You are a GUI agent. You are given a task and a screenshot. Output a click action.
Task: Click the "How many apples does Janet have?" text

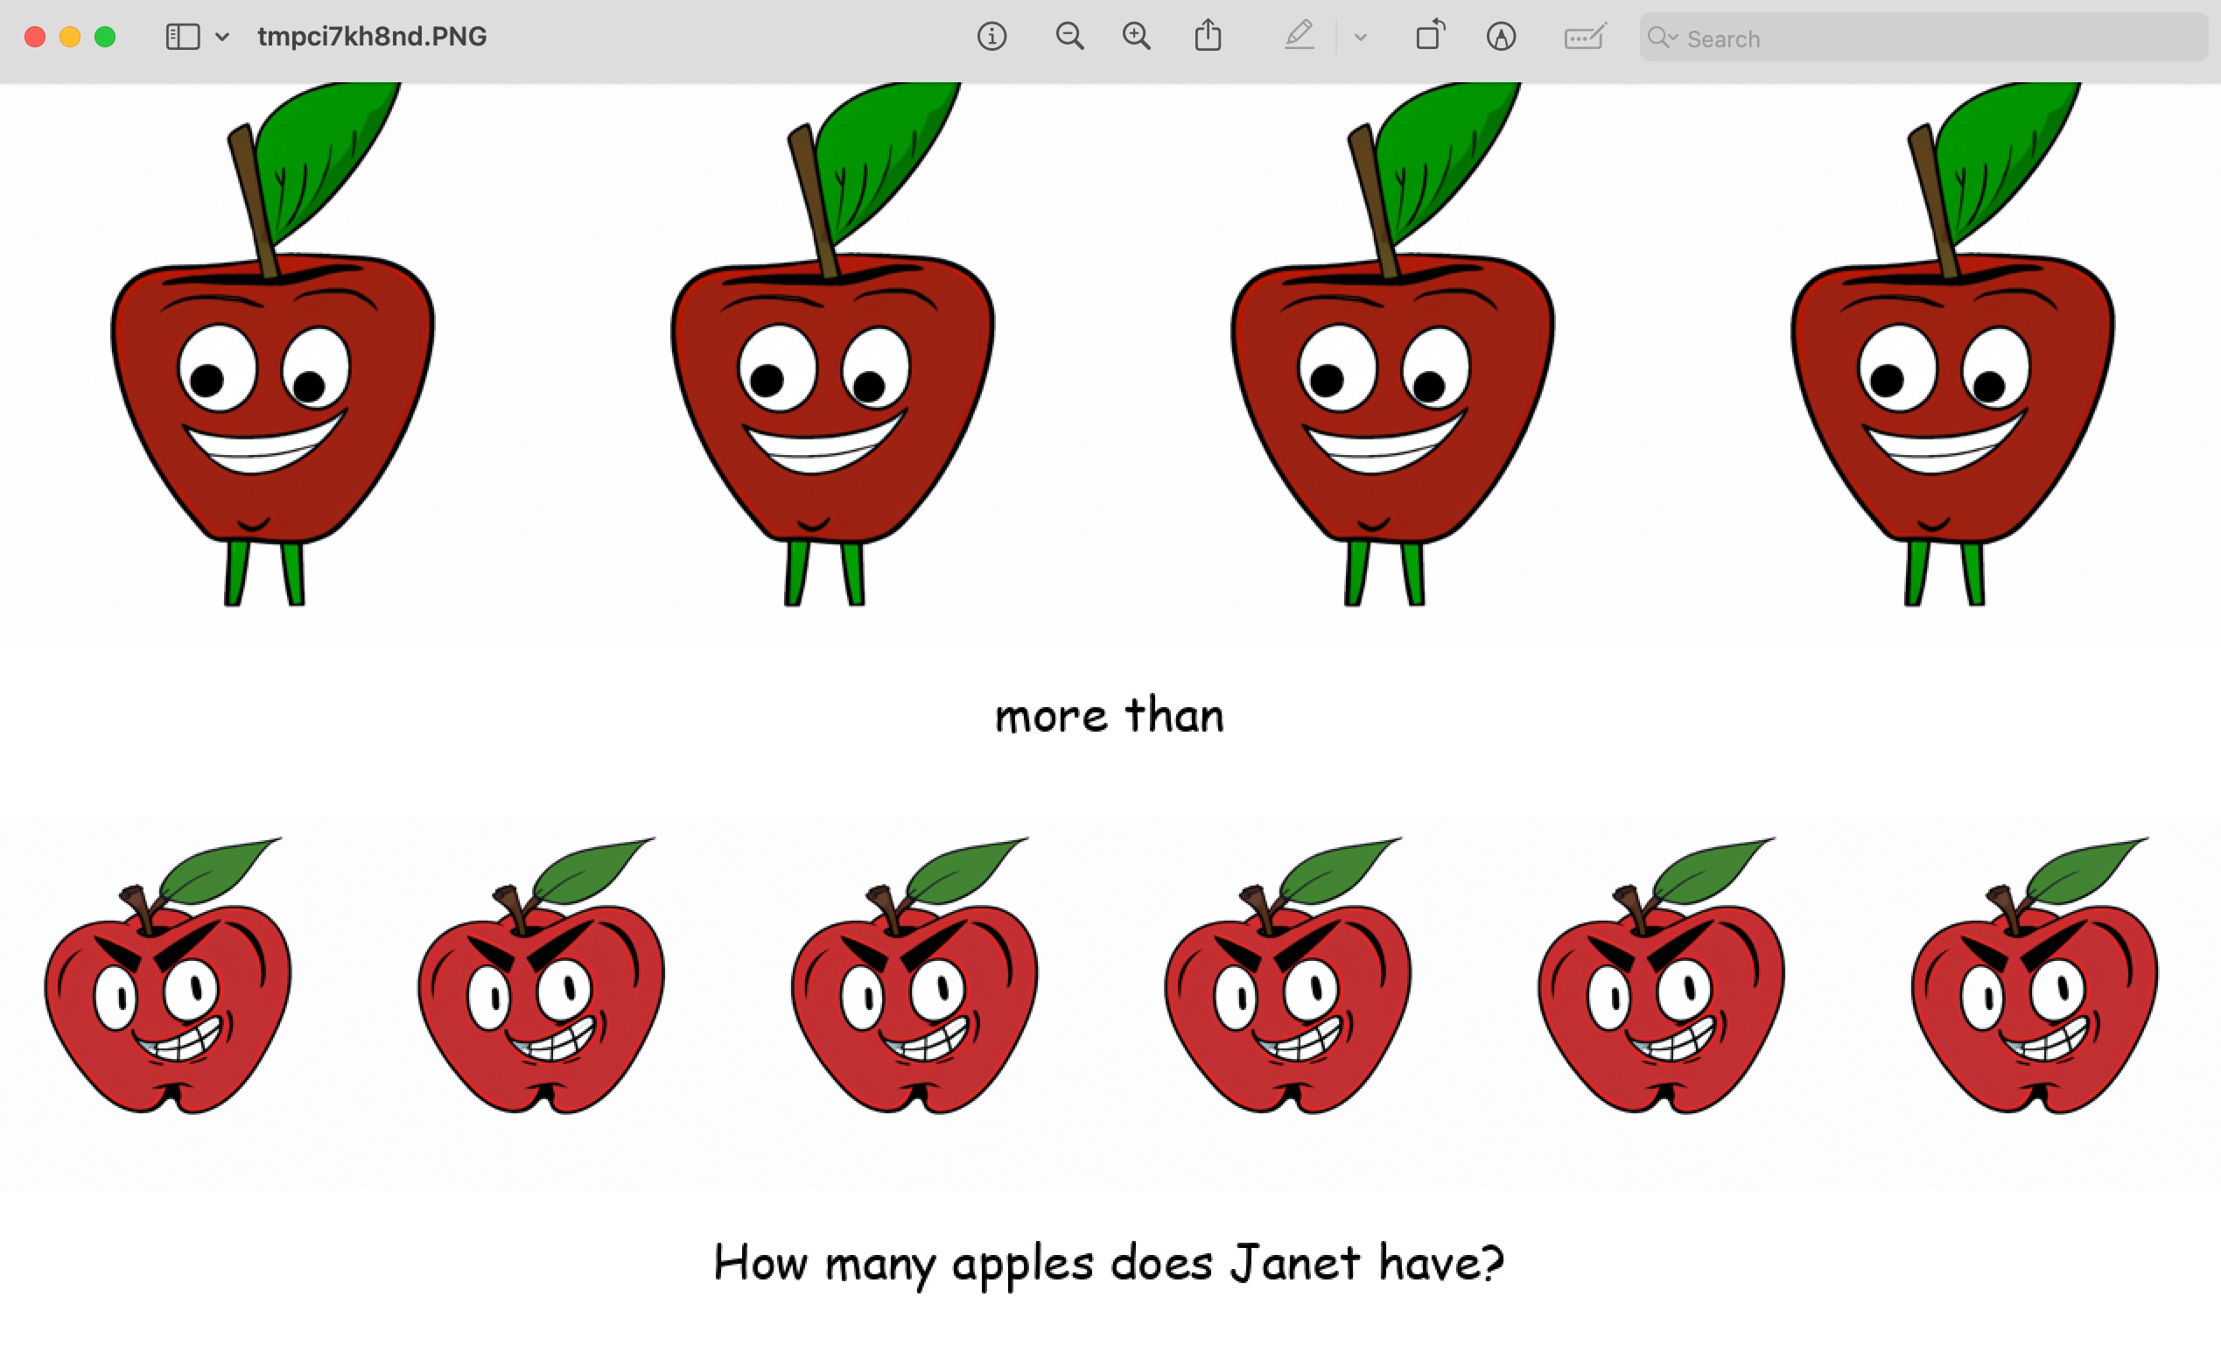click(1110, 1263)
